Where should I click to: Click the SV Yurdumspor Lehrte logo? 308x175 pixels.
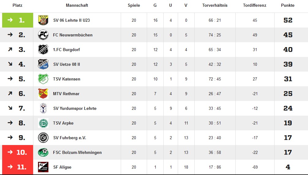(x=43, y=108)
